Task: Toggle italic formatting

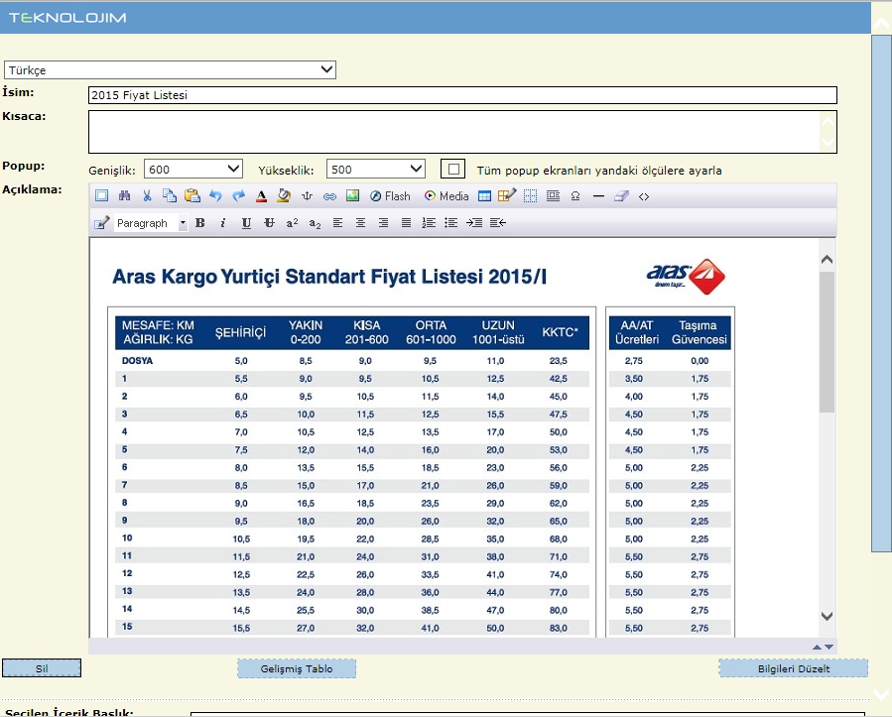Action: coord(223,223)
